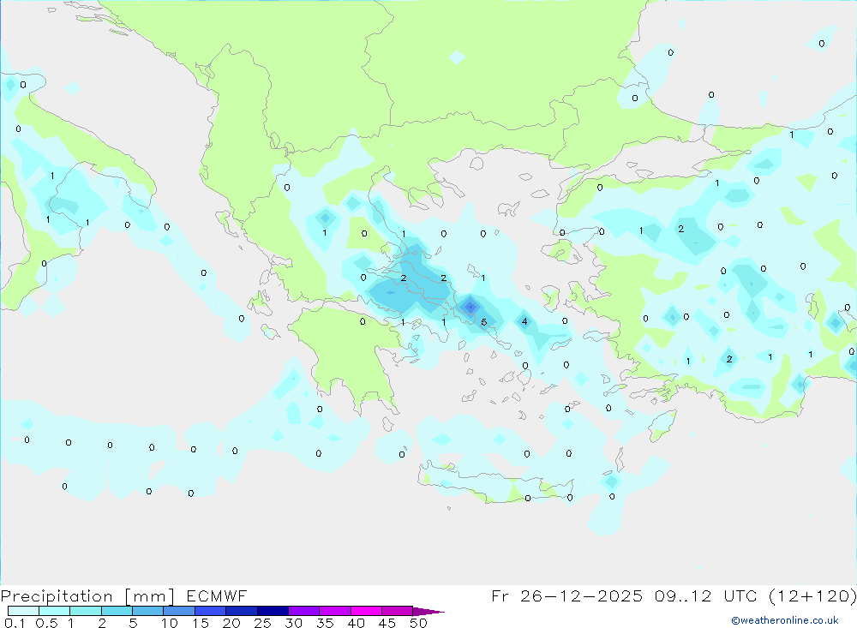Screen dimensions: 857x628
Task: Click the "20" legend scale label
Action: pyautogui.click(x=231, y=623)
